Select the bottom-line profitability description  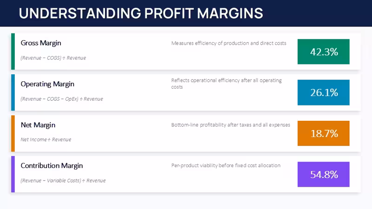point(231,125)
